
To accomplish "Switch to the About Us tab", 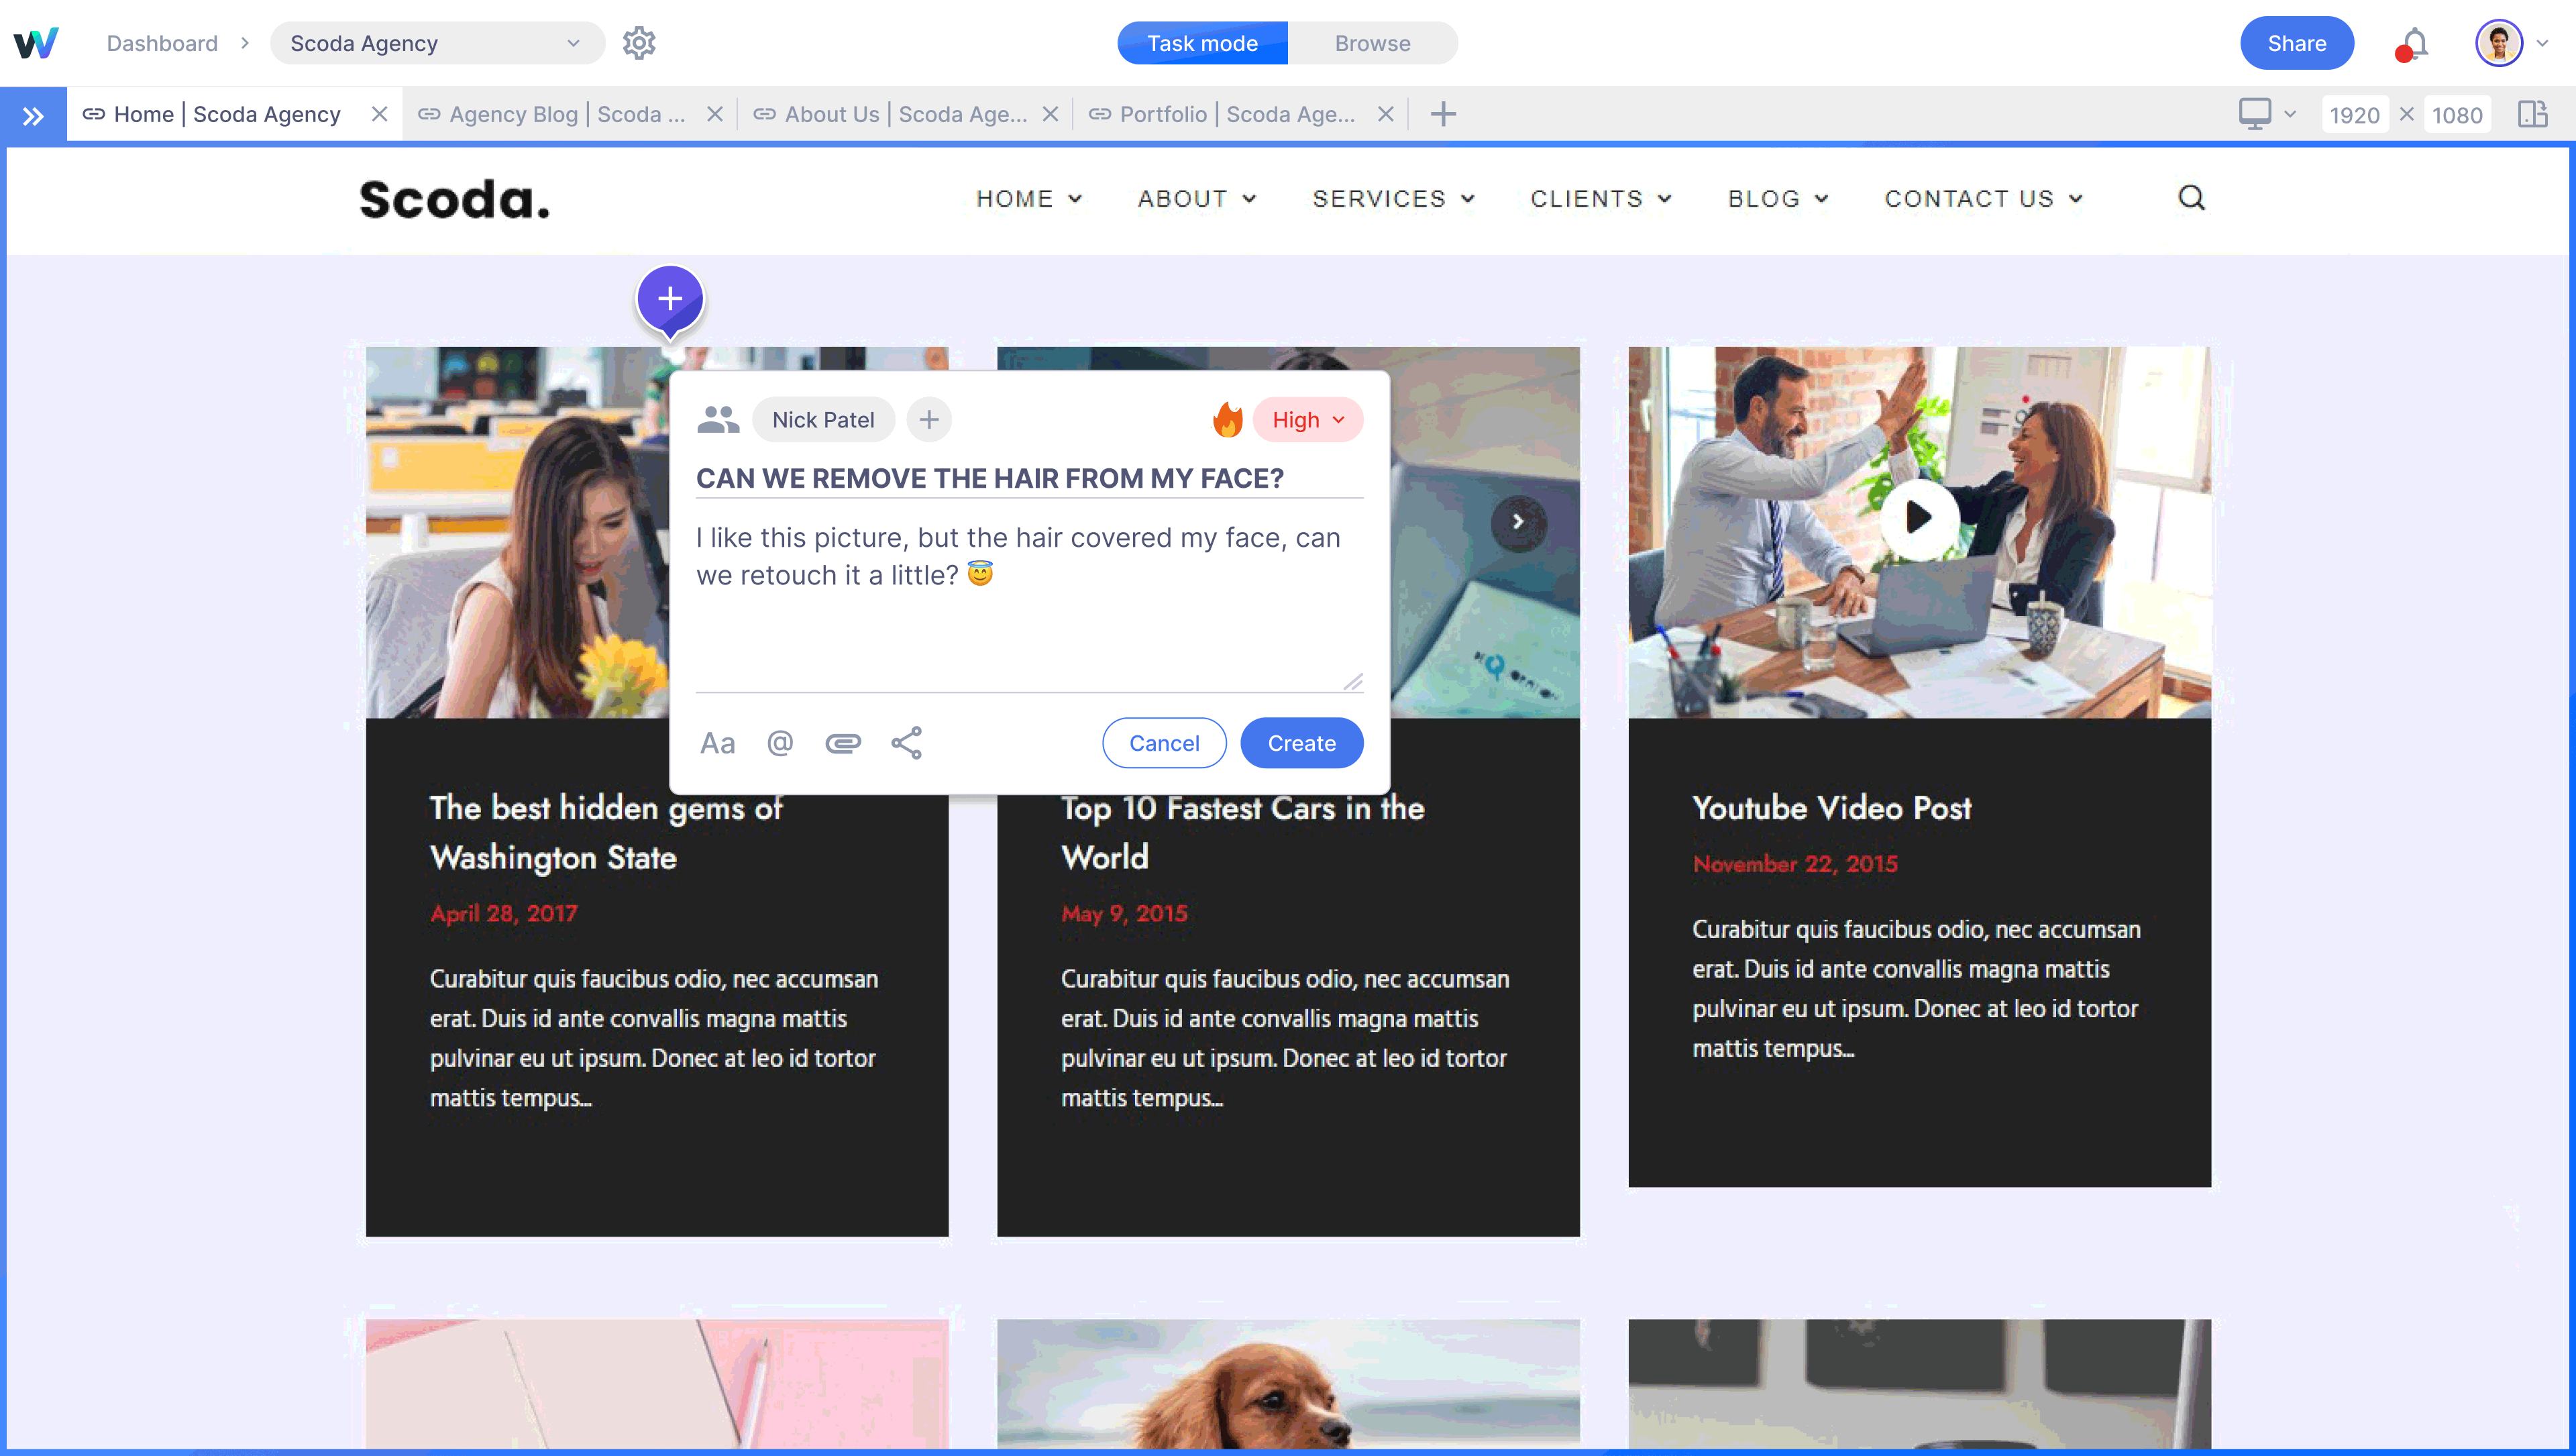I will (x=906, y=114).
